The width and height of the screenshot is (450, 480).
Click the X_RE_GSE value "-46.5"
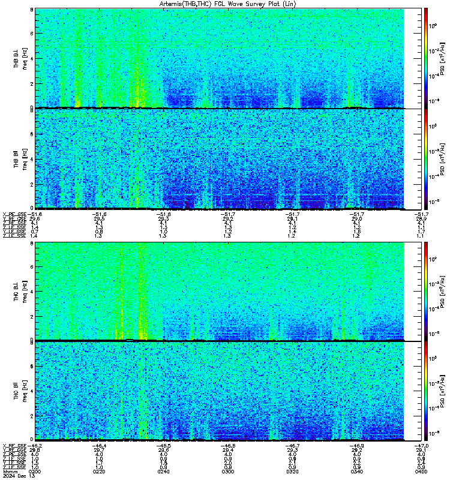[163, 446]
